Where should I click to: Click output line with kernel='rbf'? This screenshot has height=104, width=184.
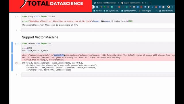point(61,68)
